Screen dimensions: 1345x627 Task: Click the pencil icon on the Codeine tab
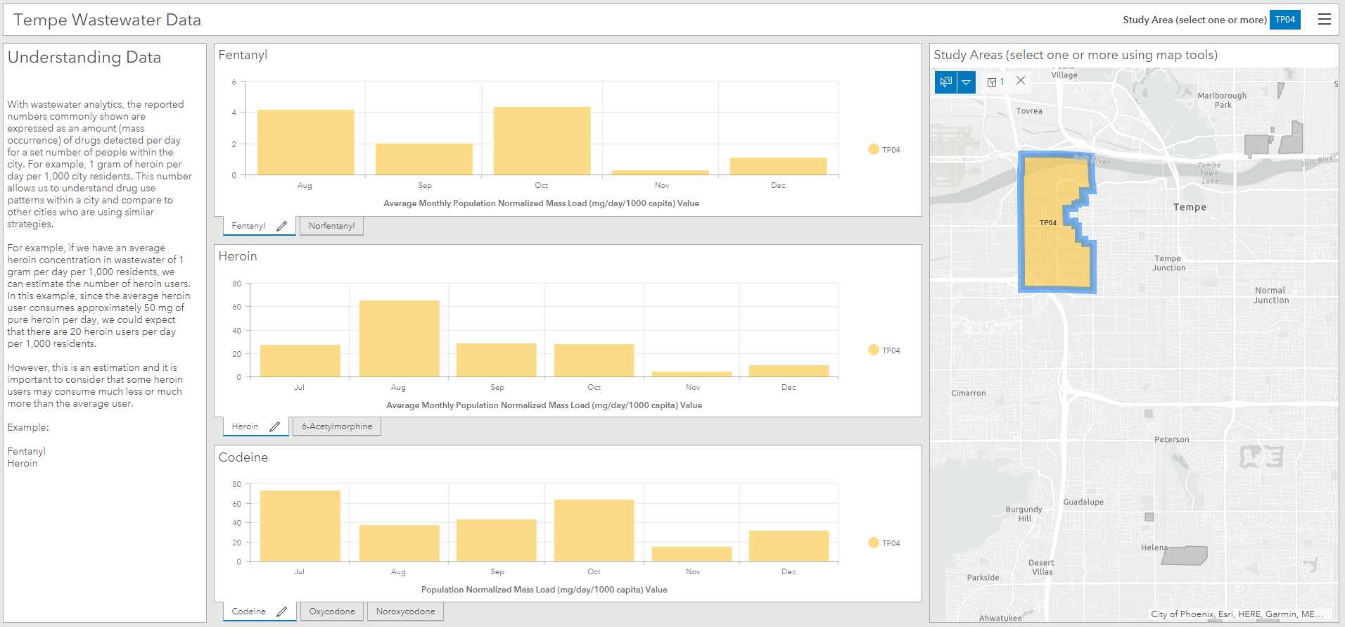pos(282,612)
